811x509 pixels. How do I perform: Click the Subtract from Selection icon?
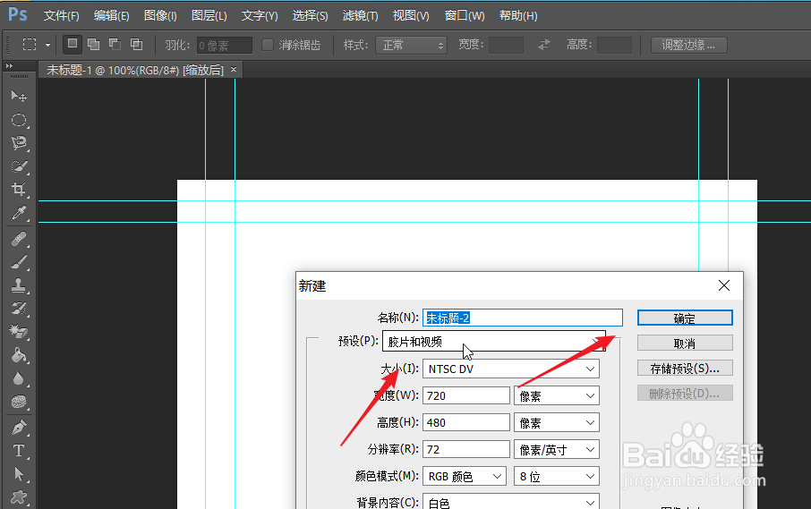tap(115, 45)
